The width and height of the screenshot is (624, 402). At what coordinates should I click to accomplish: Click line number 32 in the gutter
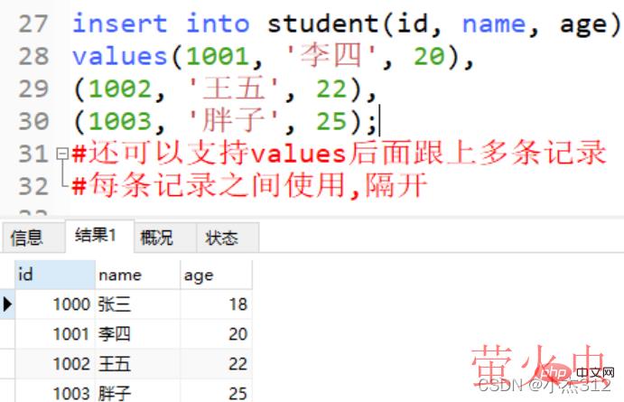33,186
